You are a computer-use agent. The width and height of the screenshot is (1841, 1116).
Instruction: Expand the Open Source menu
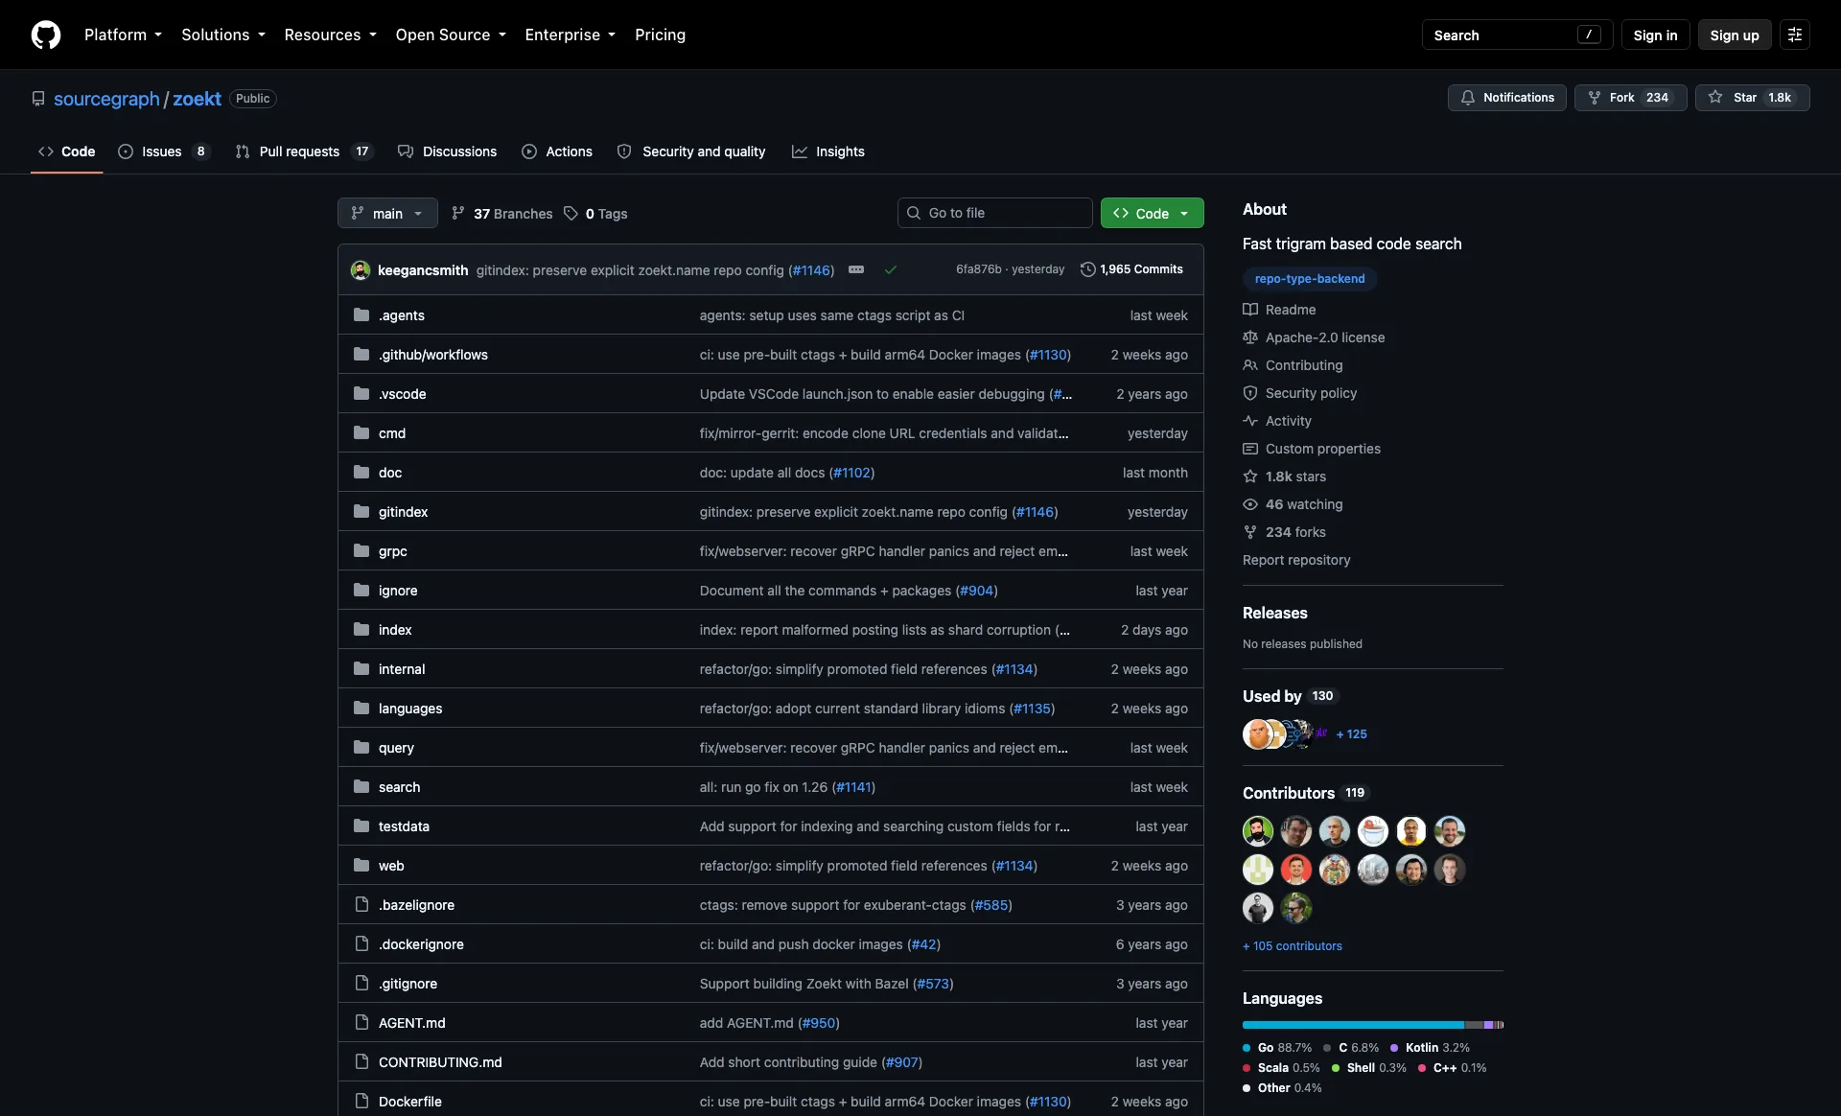(451, 35)
